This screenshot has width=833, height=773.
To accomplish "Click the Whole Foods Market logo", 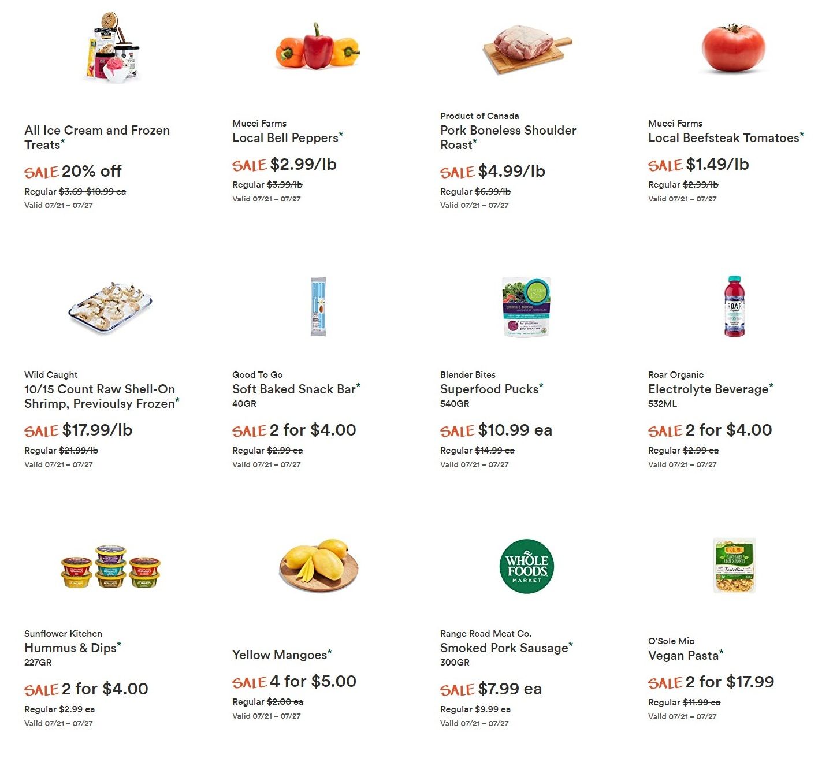I will (x=526, y=566).
